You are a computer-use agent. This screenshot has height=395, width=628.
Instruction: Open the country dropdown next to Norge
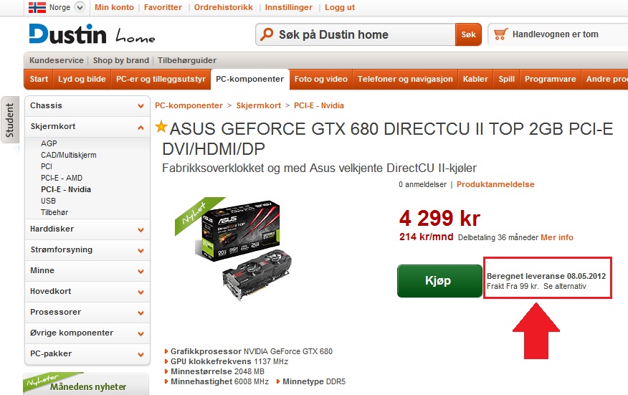pos(80,7)
